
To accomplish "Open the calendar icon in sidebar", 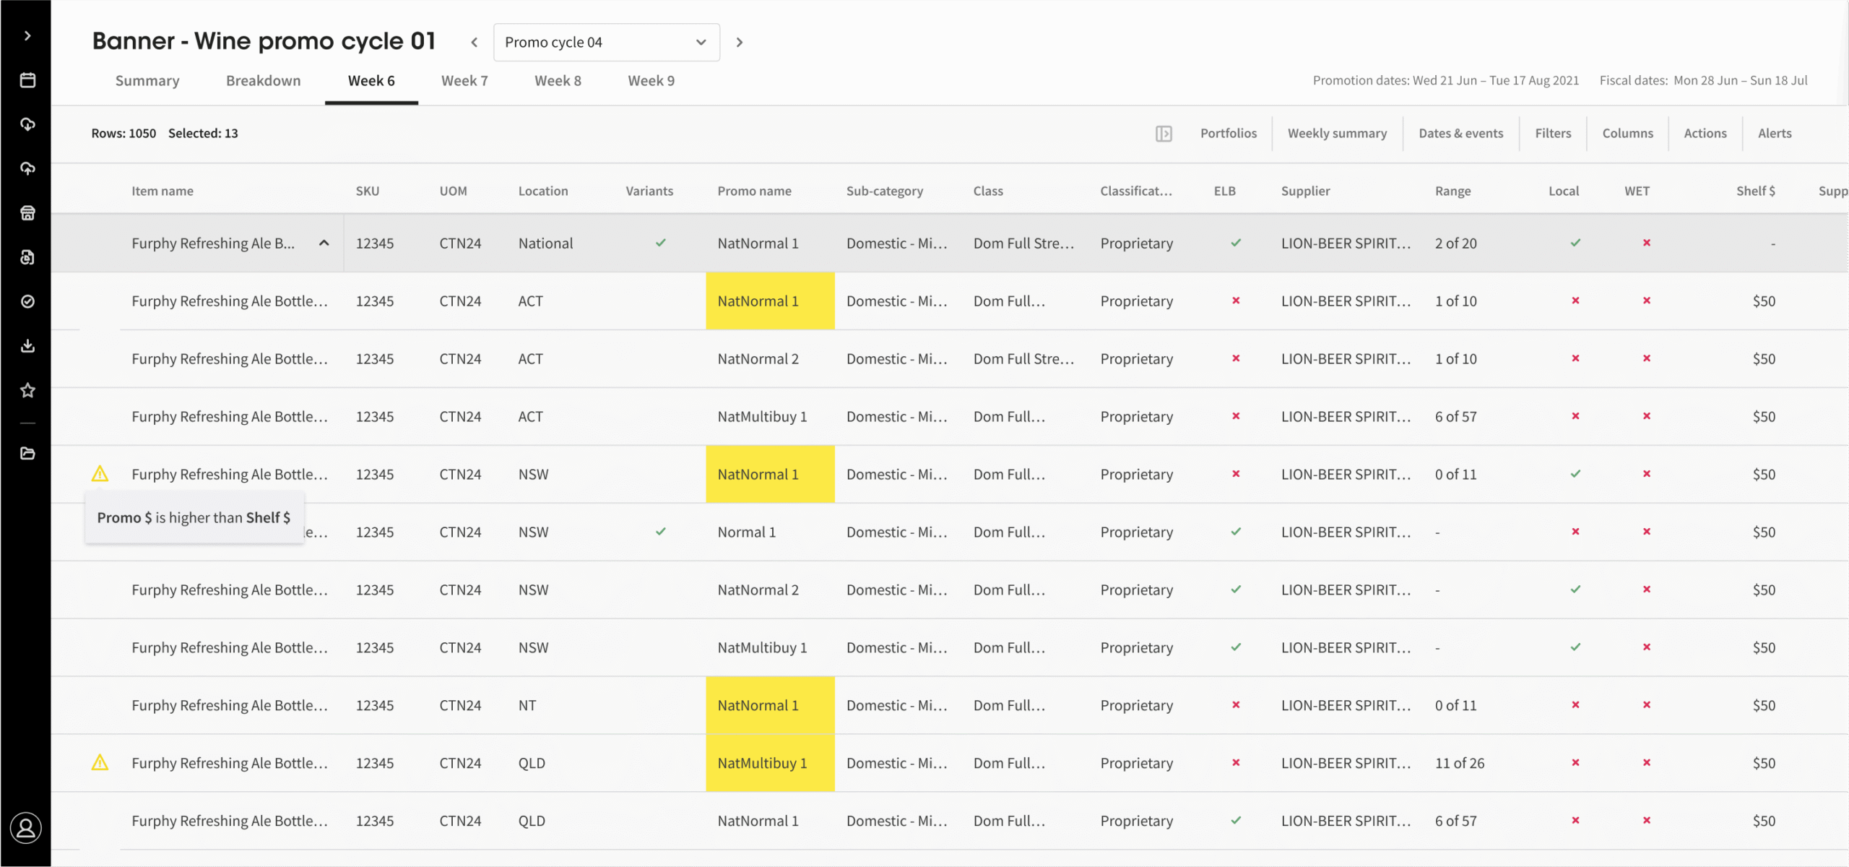I will (27, 80).
